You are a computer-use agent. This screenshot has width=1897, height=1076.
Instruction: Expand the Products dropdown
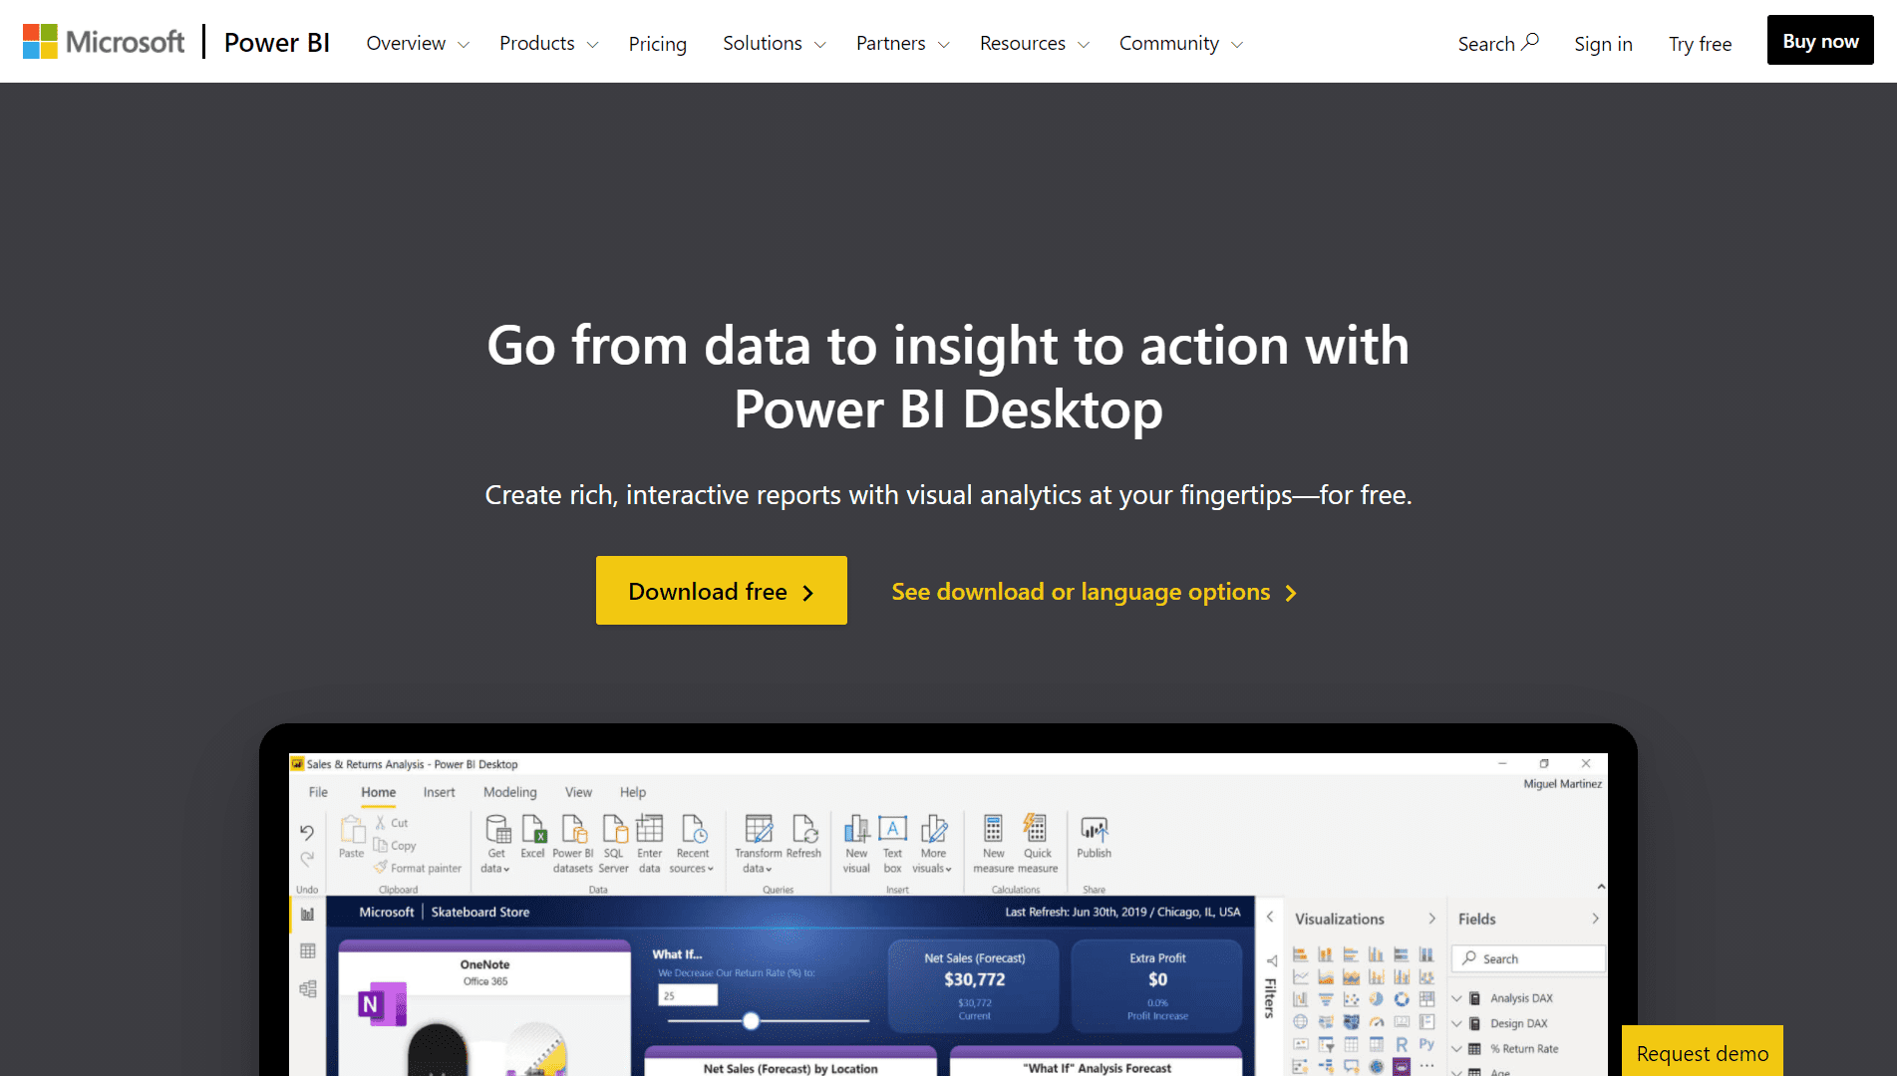549,43
